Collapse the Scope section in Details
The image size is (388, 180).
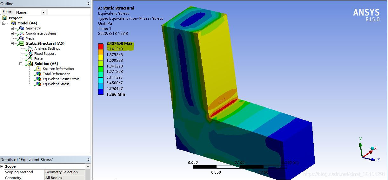point(2,166)
